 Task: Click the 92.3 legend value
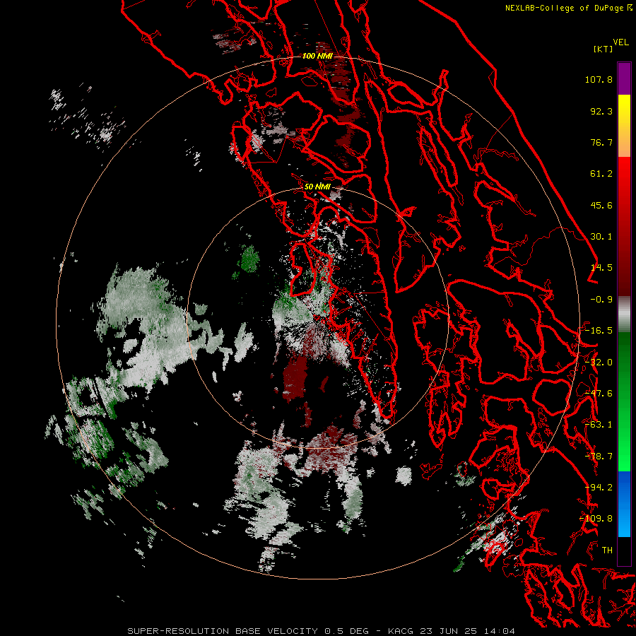tap(601, 111)
